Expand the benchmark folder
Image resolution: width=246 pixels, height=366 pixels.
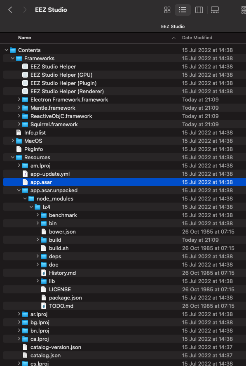37,215
